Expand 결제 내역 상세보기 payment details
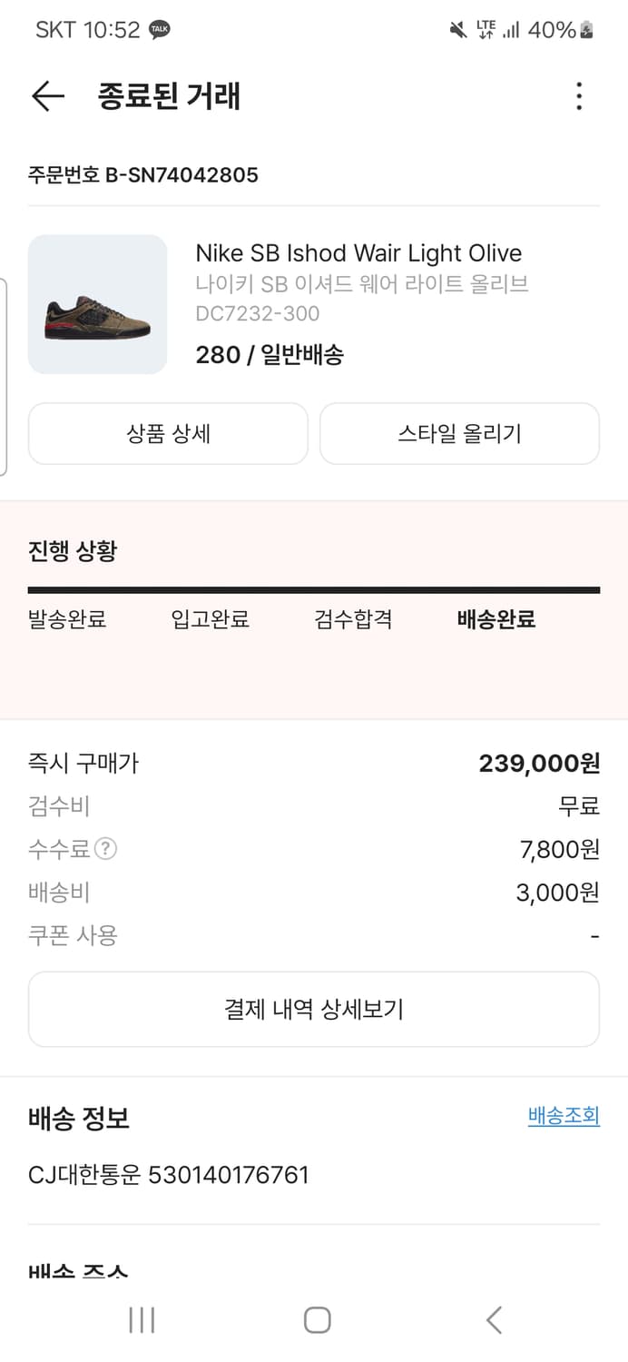The image size is (628, 1362). [314, 1009]
